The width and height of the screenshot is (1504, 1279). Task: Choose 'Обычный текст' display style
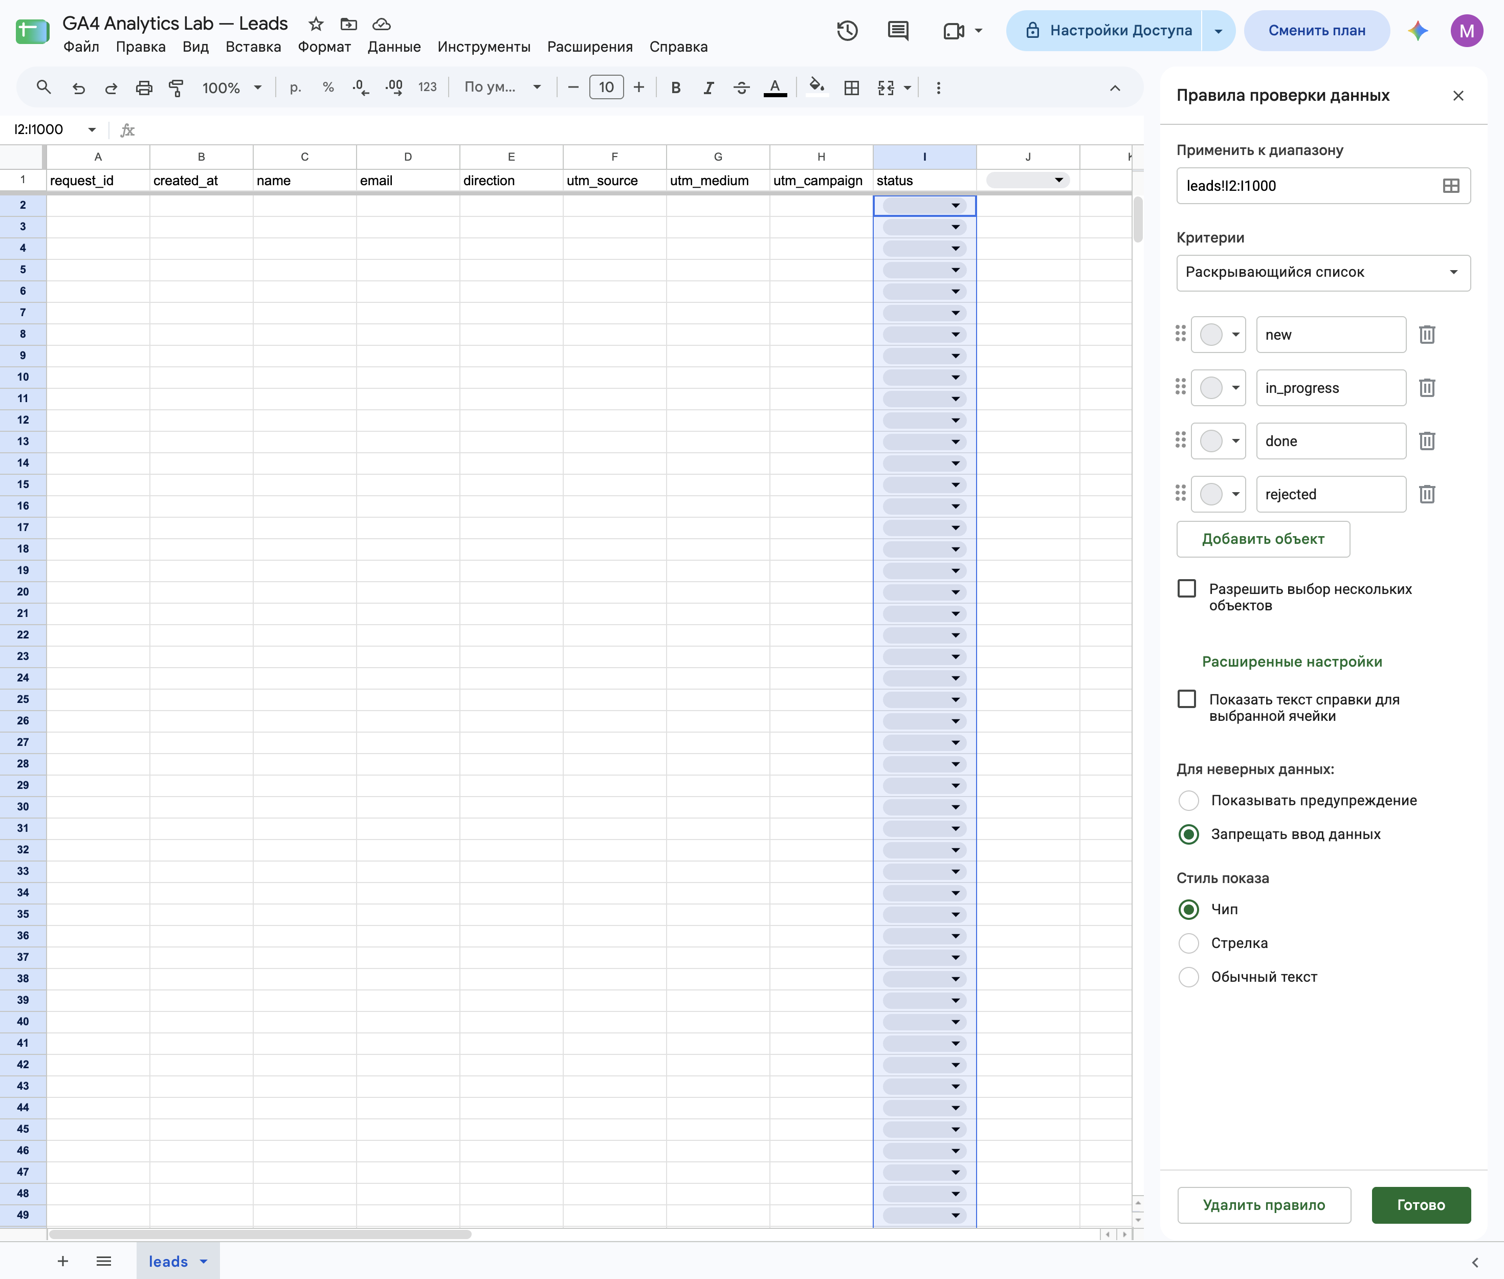1189,977
